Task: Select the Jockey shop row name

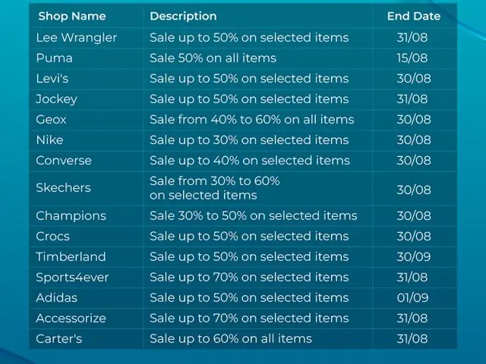Action: point(56,99)
